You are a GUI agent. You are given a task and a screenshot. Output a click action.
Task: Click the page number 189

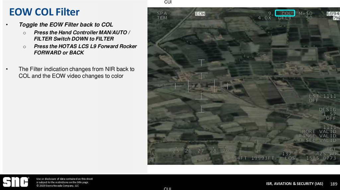[x=334, y=184]
